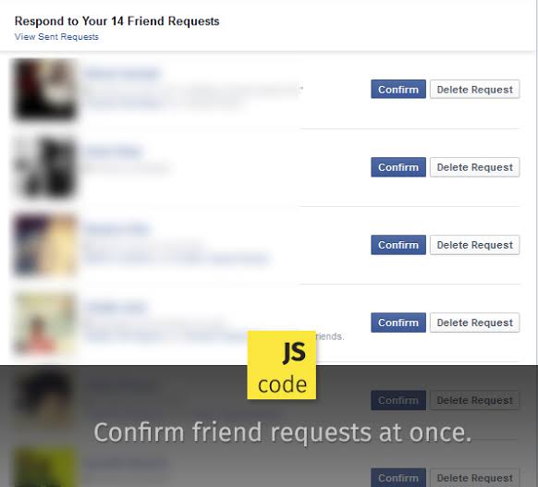Open third requester's profile picture

point(44,245)
